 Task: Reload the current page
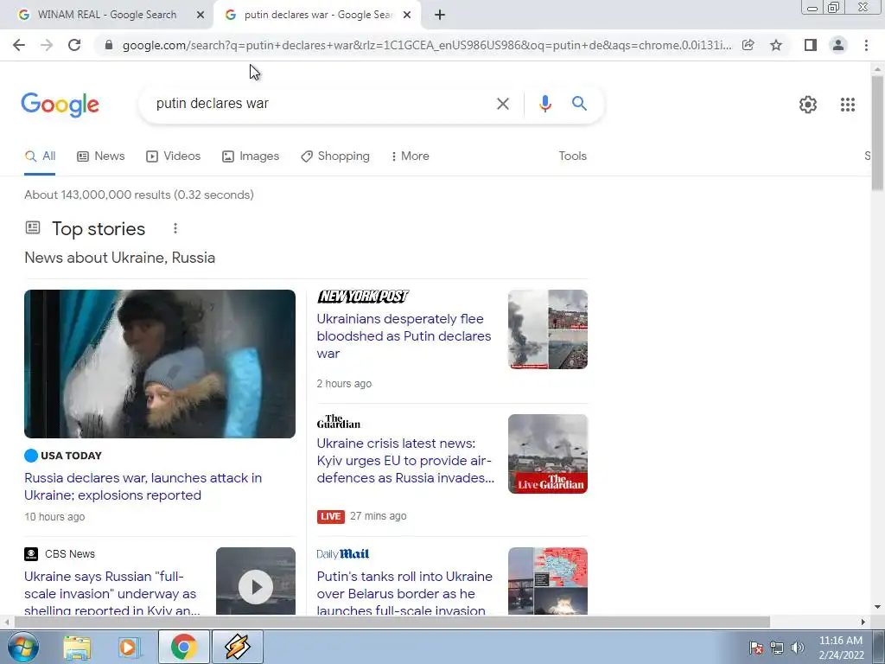(x=74, y=45)
